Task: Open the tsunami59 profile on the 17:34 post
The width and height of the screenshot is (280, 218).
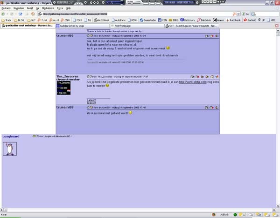Action: [x=65, y=36]
